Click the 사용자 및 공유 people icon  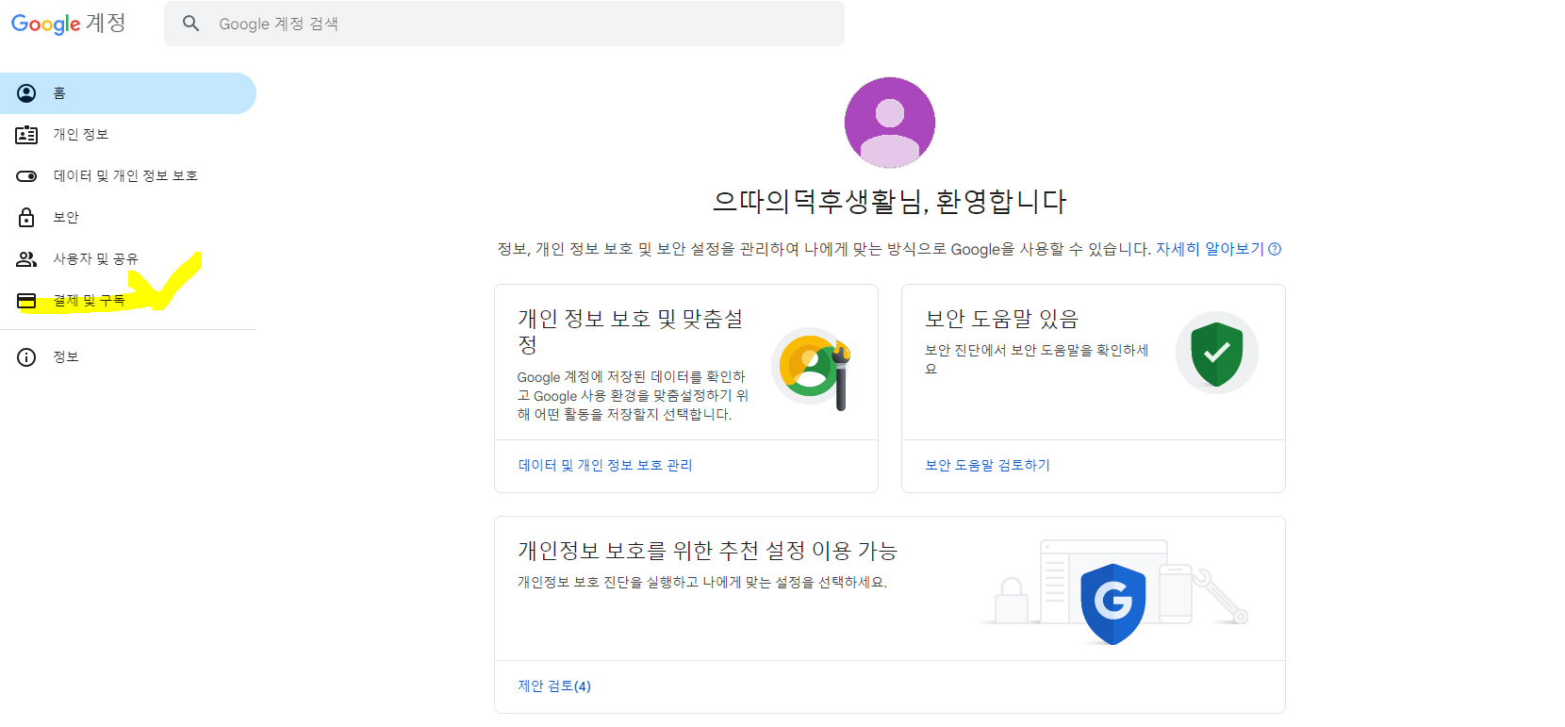click(x=26, y=259)
